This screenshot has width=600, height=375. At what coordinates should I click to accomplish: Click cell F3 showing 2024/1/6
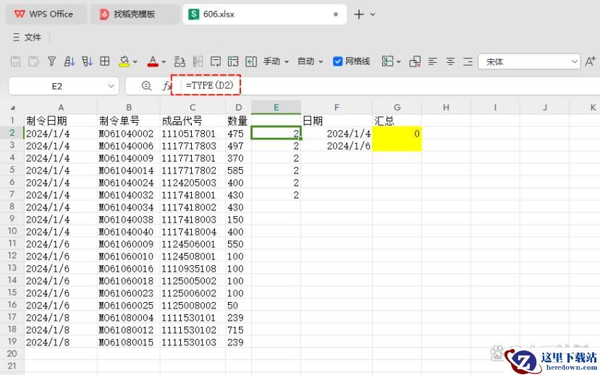pyautogui.click(x=337, y=145)
